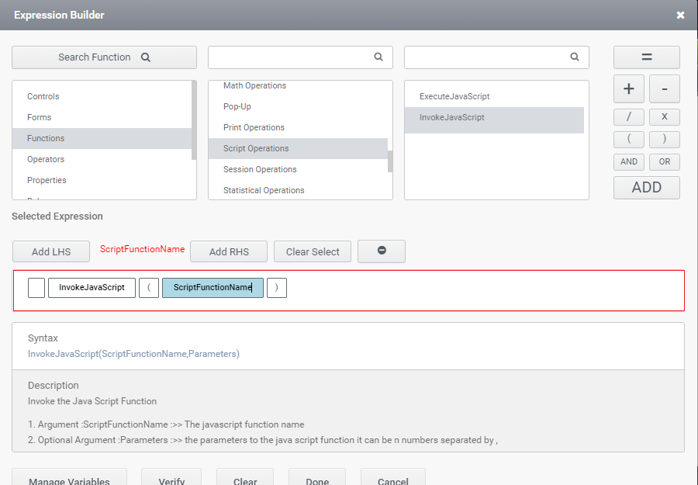This screenshot has width=698, height=485.
Task: Click the Add LHS button
Action: pos(51,251)
